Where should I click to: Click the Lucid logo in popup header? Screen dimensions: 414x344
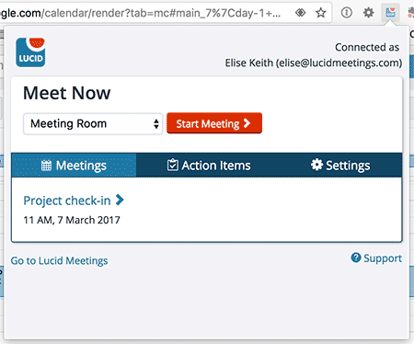(30, 52)
